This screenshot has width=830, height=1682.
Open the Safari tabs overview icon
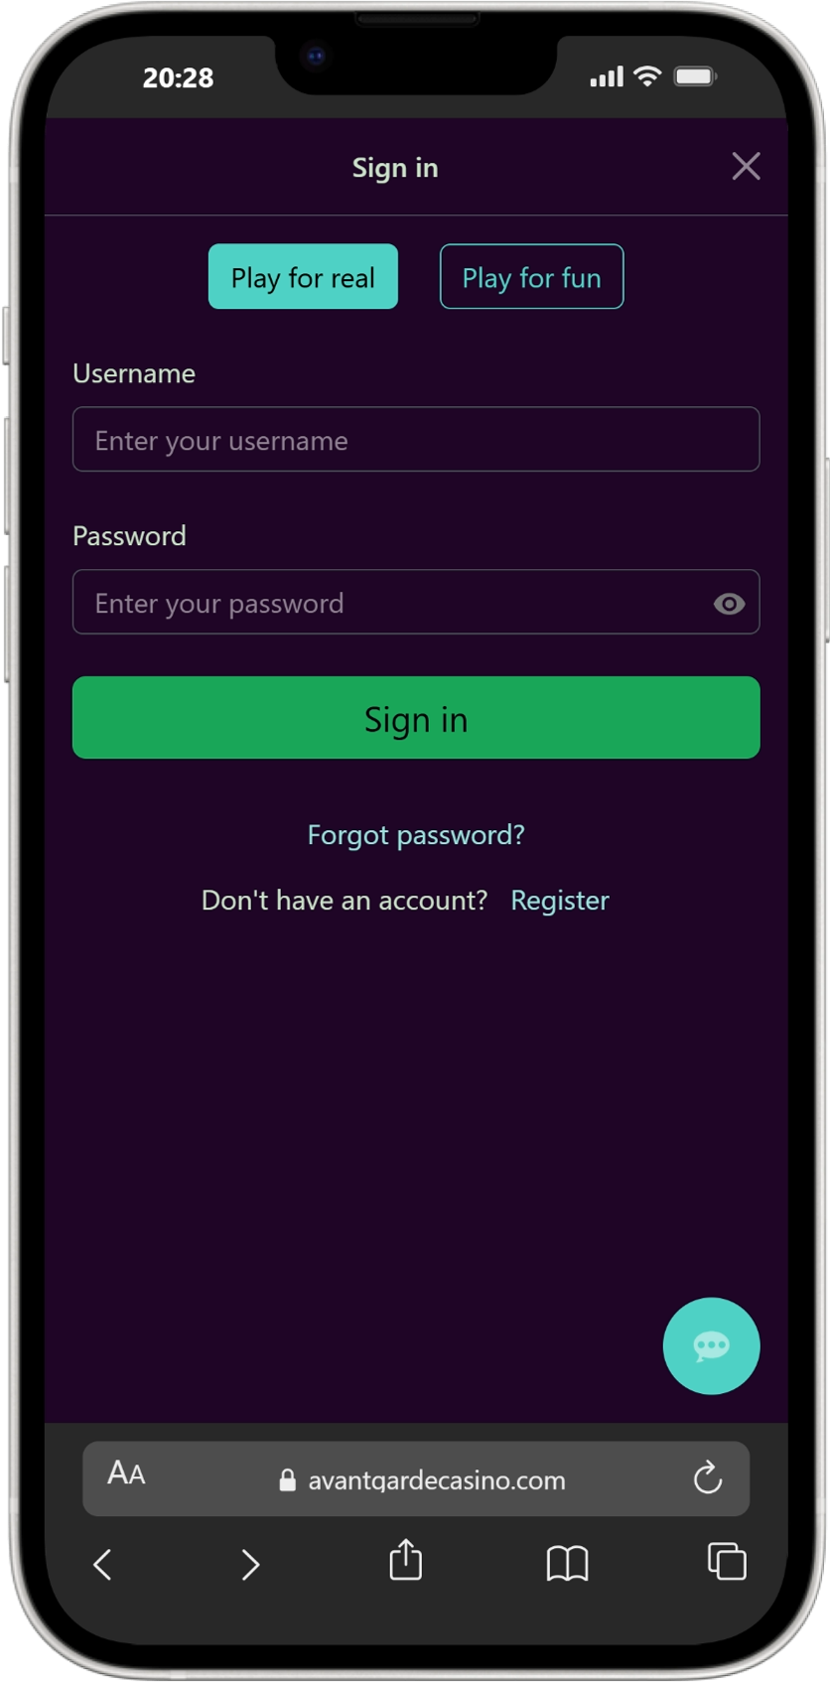pos(727,1561)
